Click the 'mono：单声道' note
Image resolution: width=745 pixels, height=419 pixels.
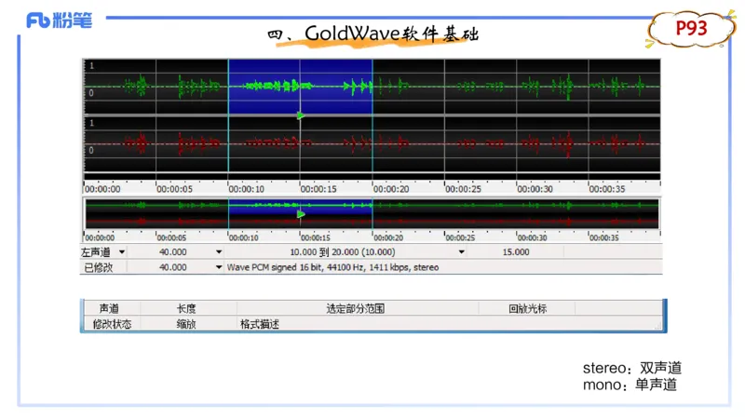pyautogui.click(x=630, y=385)
